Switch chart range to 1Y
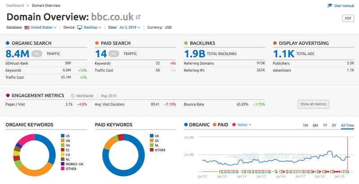Viewport: 359px width, 184px height. tap(325, 125)
